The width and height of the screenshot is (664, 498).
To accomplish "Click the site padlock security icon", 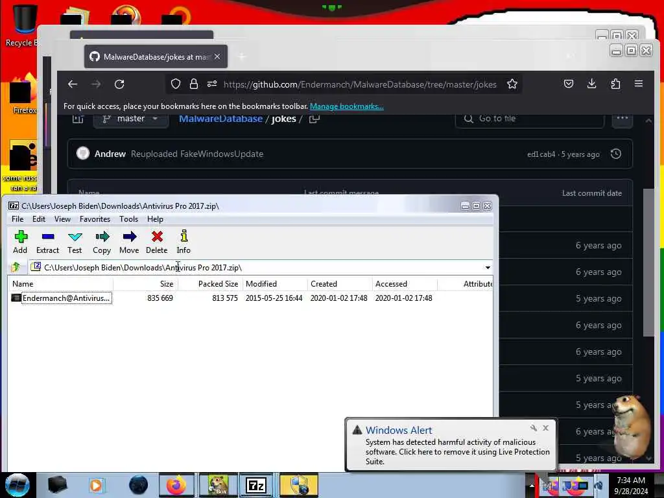I will [194, 84].
